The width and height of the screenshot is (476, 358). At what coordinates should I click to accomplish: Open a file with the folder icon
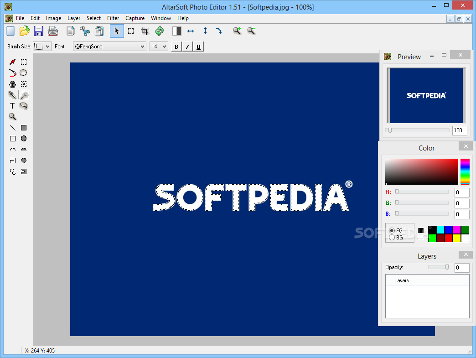25,31
